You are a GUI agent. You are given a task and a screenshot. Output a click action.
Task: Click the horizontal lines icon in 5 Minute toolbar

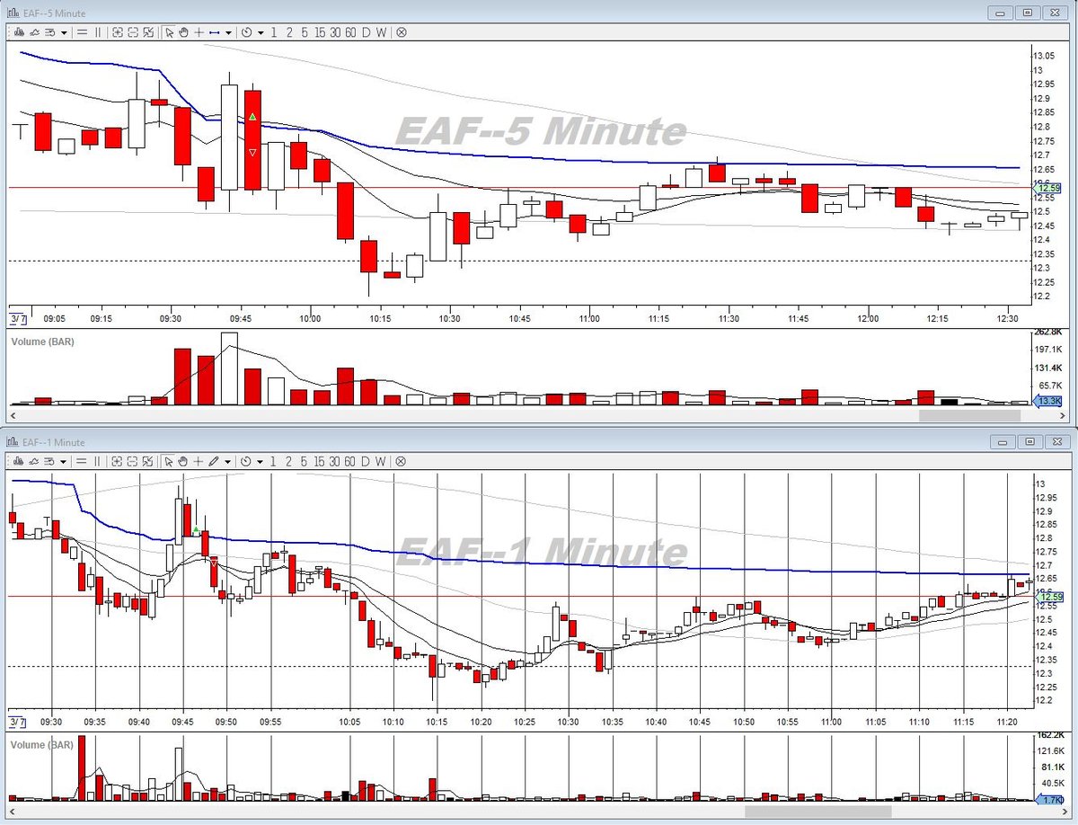tap(82, 31)
